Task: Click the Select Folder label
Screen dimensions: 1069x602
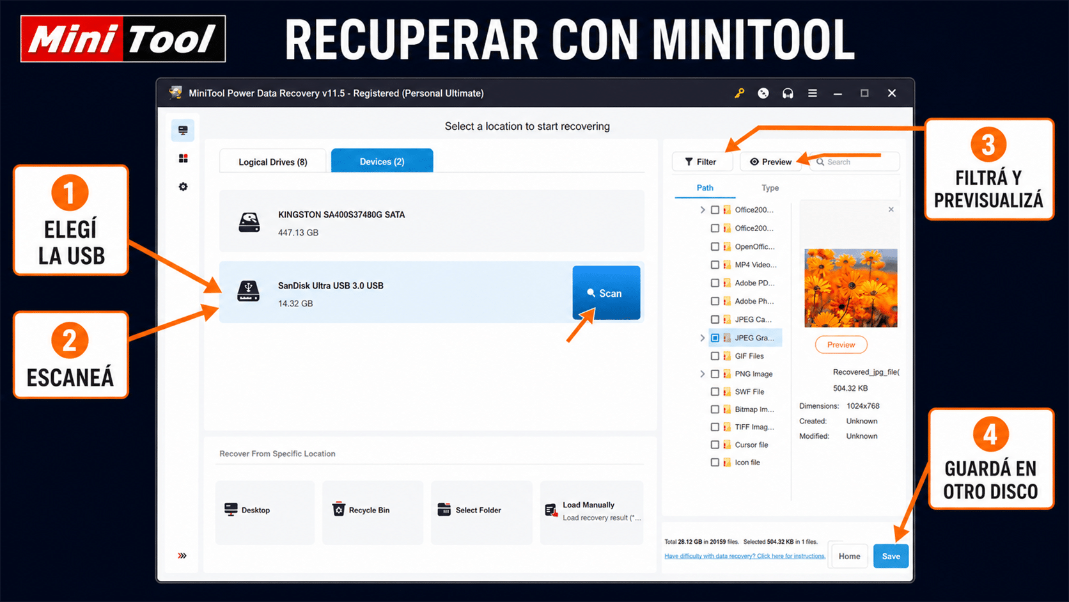Action: tap(478, 510)
